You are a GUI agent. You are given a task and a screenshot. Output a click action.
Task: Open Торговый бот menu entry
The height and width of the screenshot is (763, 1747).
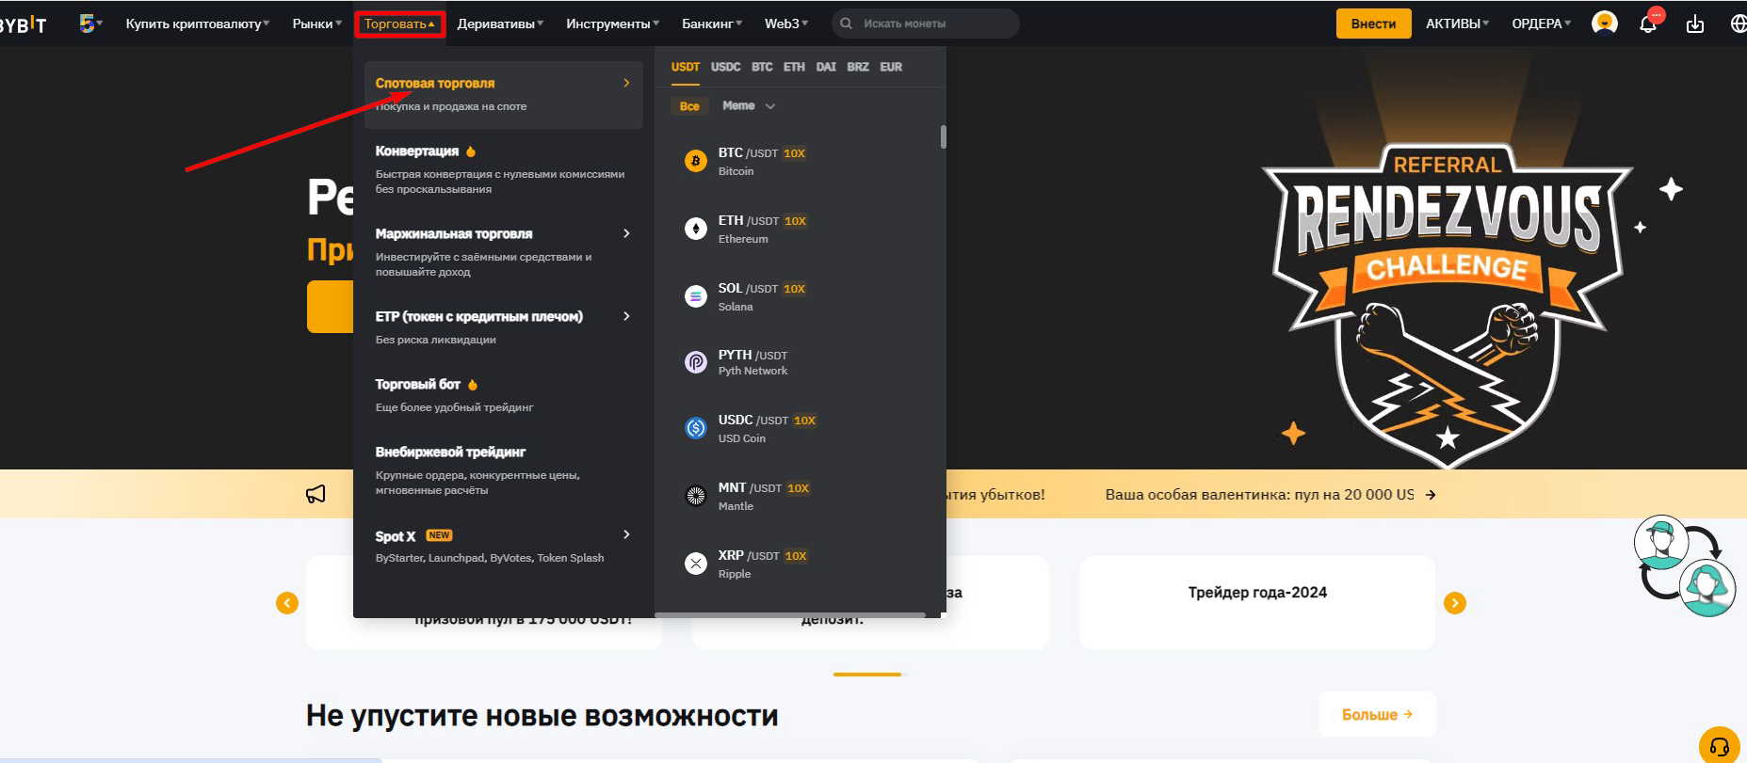click(504, 395)
